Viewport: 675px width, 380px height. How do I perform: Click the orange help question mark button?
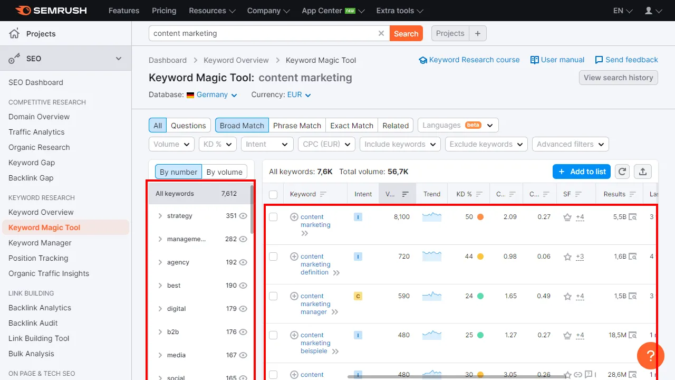(651, 356)
